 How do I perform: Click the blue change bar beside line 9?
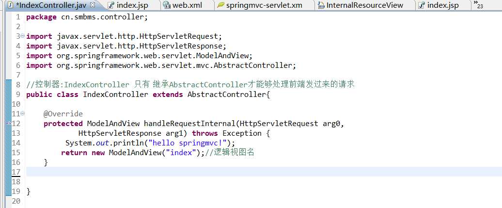coord(7,95)
